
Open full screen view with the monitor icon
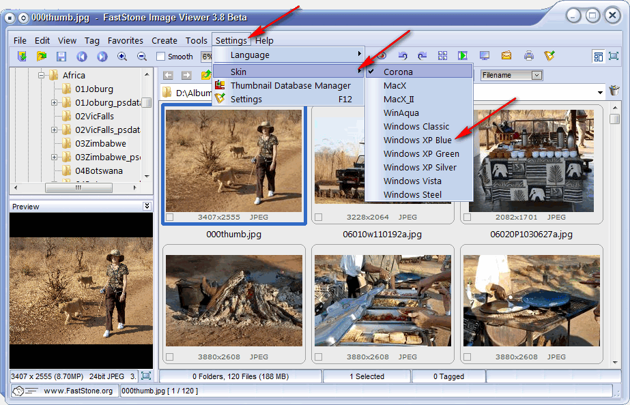click(x=483, y=57)
